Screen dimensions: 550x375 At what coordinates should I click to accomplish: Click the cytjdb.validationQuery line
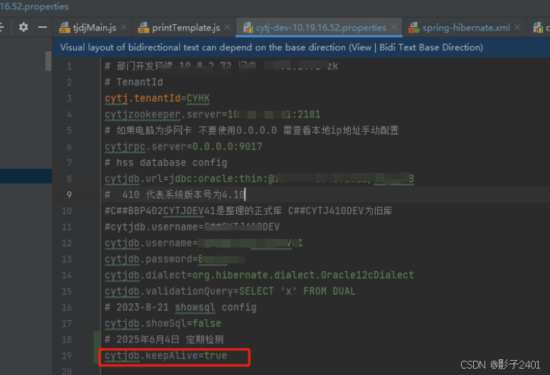[230, 292]
